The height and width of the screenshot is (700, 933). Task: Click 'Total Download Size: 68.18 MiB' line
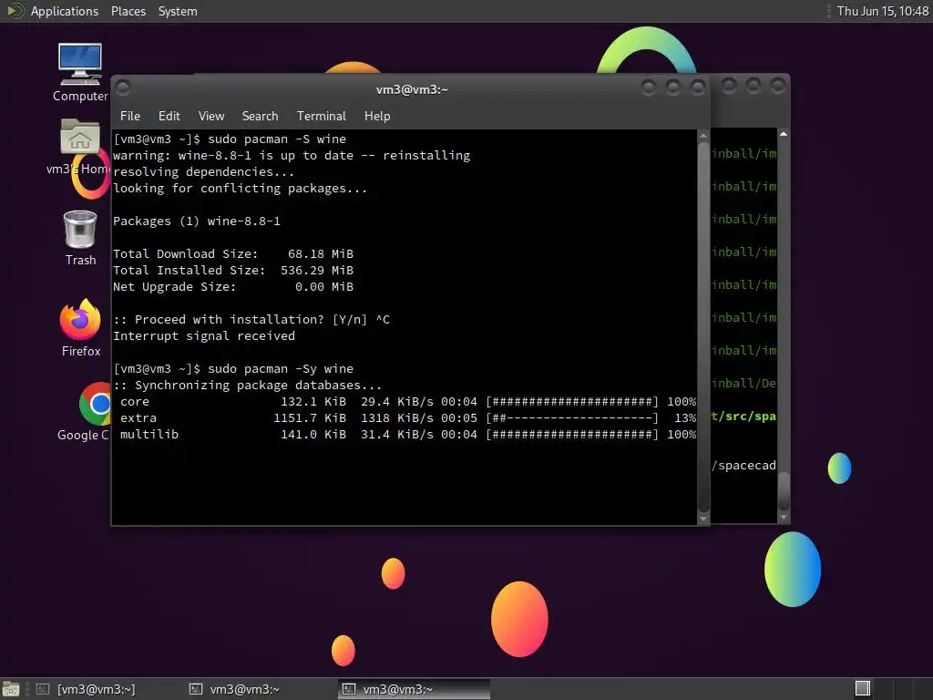(233, 254)
